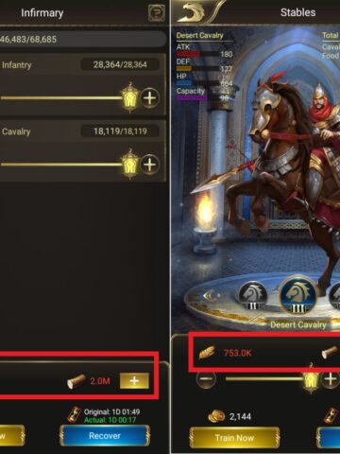This screenshot has width=340, height=454.
Task: Click the gold coins icon beside 2,144
Action: point(216,416)
